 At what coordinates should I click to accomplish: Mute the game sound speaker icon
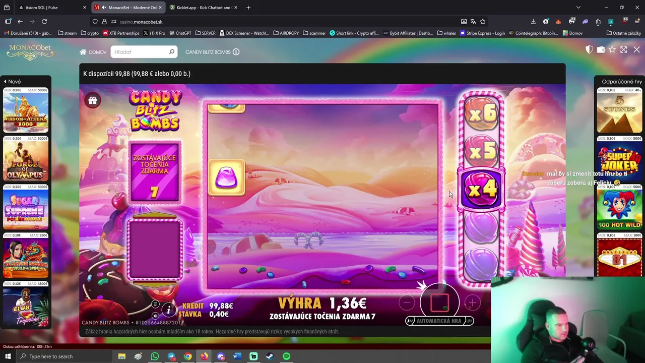pyautogui.click(x=155, y=316)
